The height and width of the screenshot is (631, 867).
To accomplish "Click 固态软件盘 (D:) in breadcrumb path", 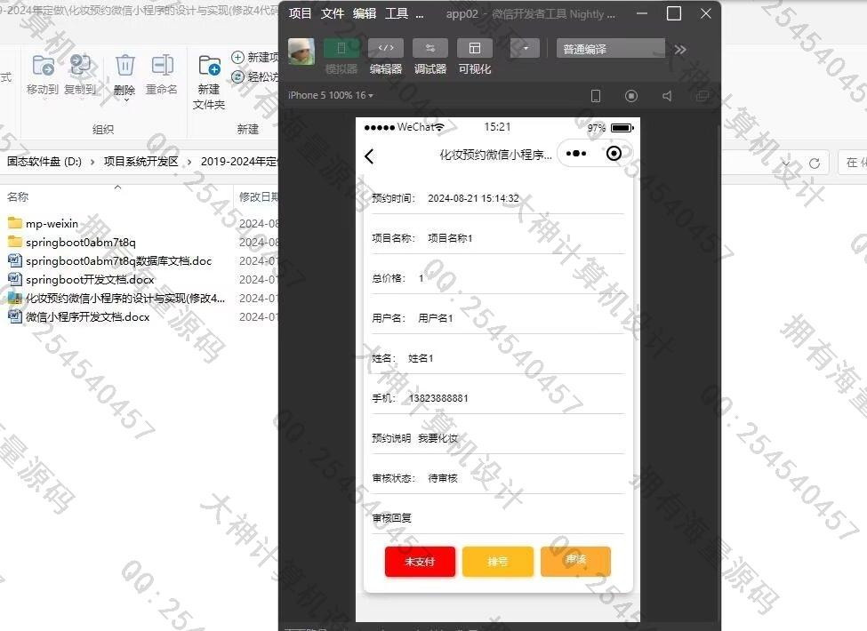I will [44, 162].
